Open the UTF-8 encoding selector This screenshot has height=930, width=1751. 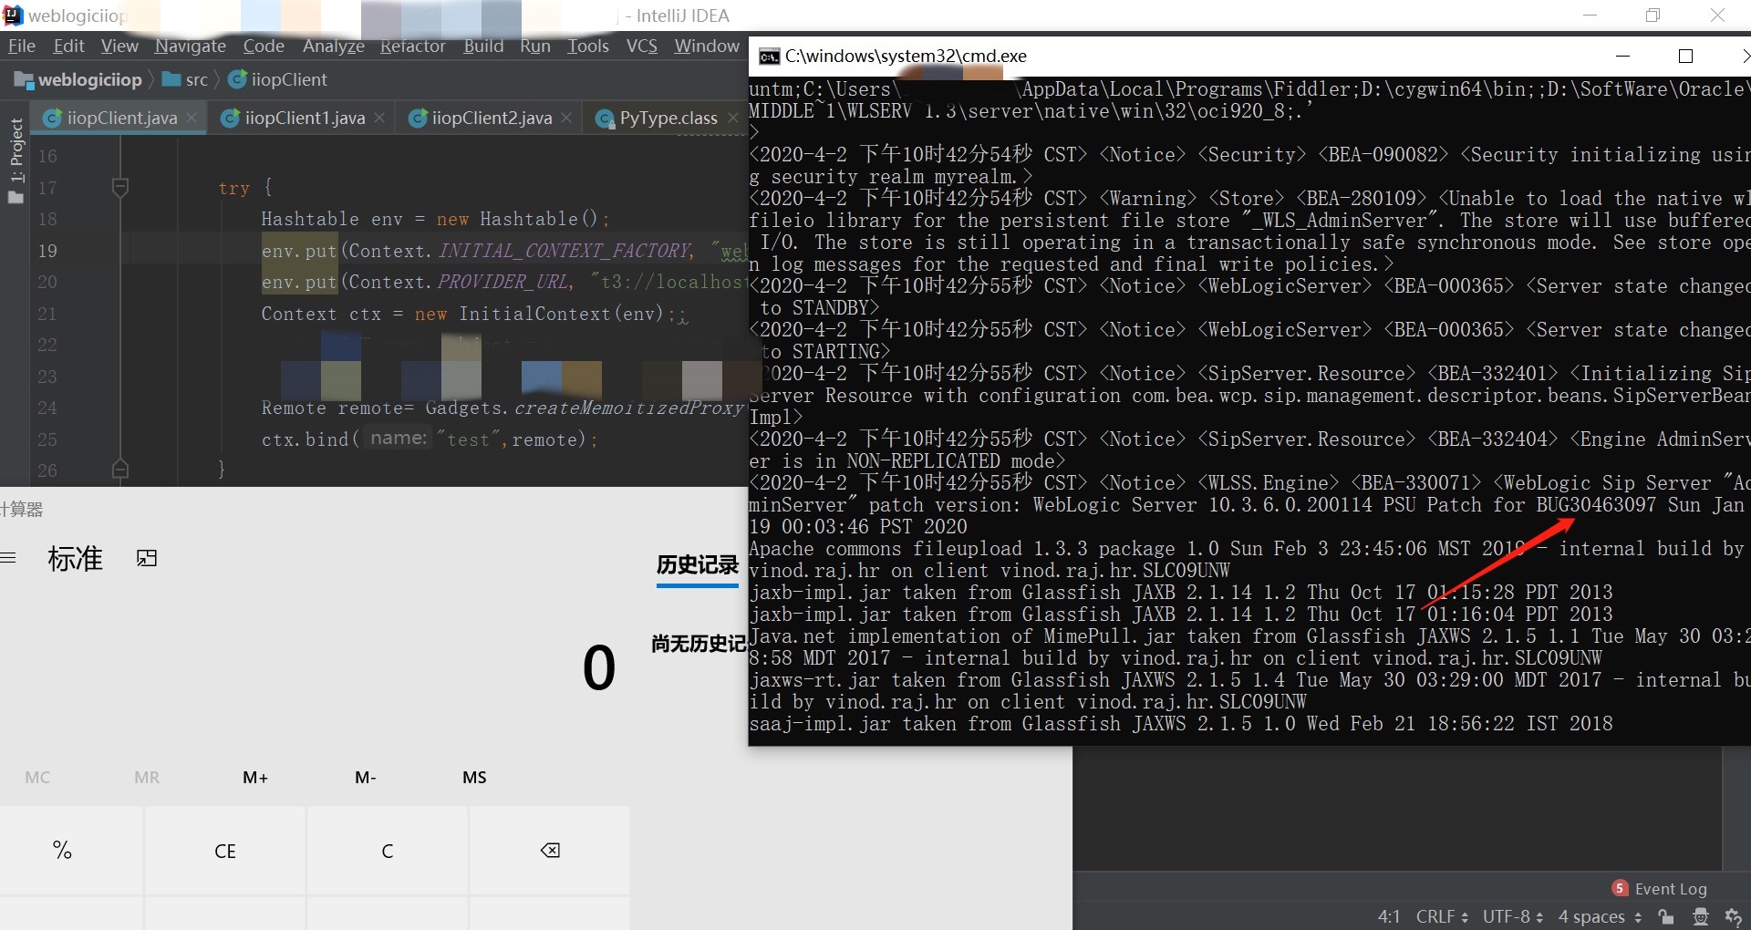pyautogui.click(x=1513, y=916)
